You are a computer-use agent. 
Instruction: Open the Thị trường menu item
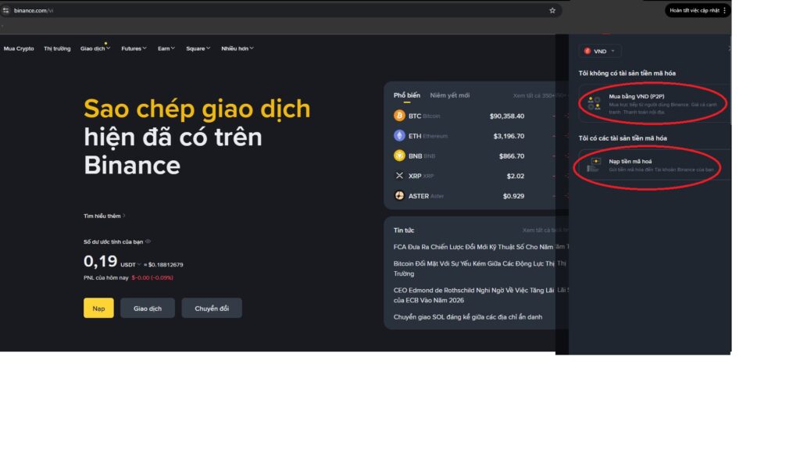[x=57, y=48]
